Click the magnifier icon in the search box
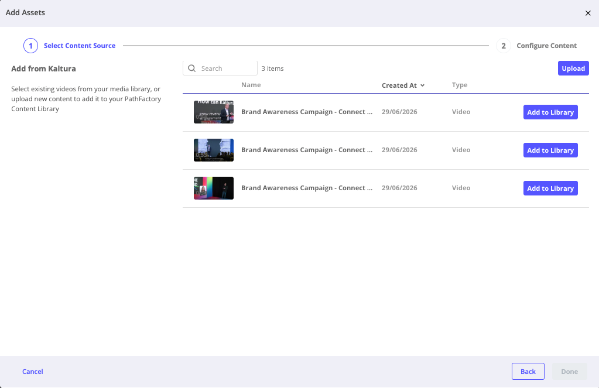Screen dimensions: 599x388 pyautogui.click(x=192, y=68)
